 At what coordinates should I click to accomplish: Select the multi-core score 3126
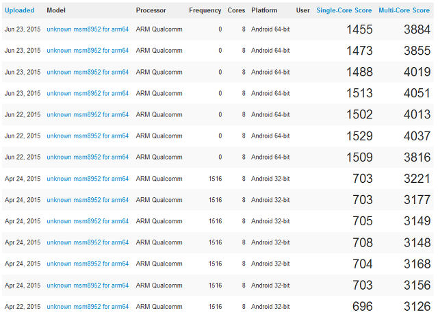pos(417,307)
